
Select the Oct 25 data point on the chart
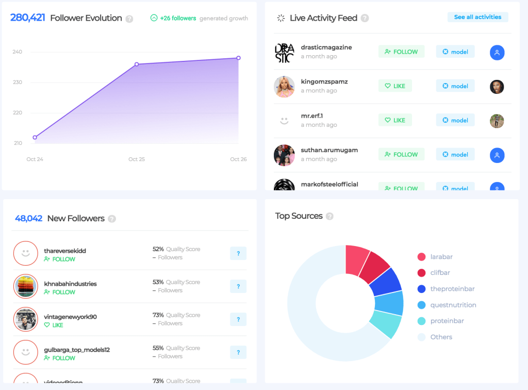point(136,64)
